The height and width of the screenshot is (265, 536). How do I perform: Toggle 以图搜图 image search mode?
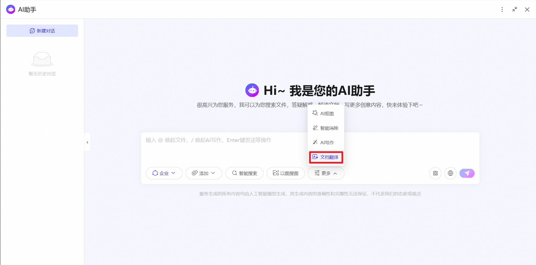286,173
